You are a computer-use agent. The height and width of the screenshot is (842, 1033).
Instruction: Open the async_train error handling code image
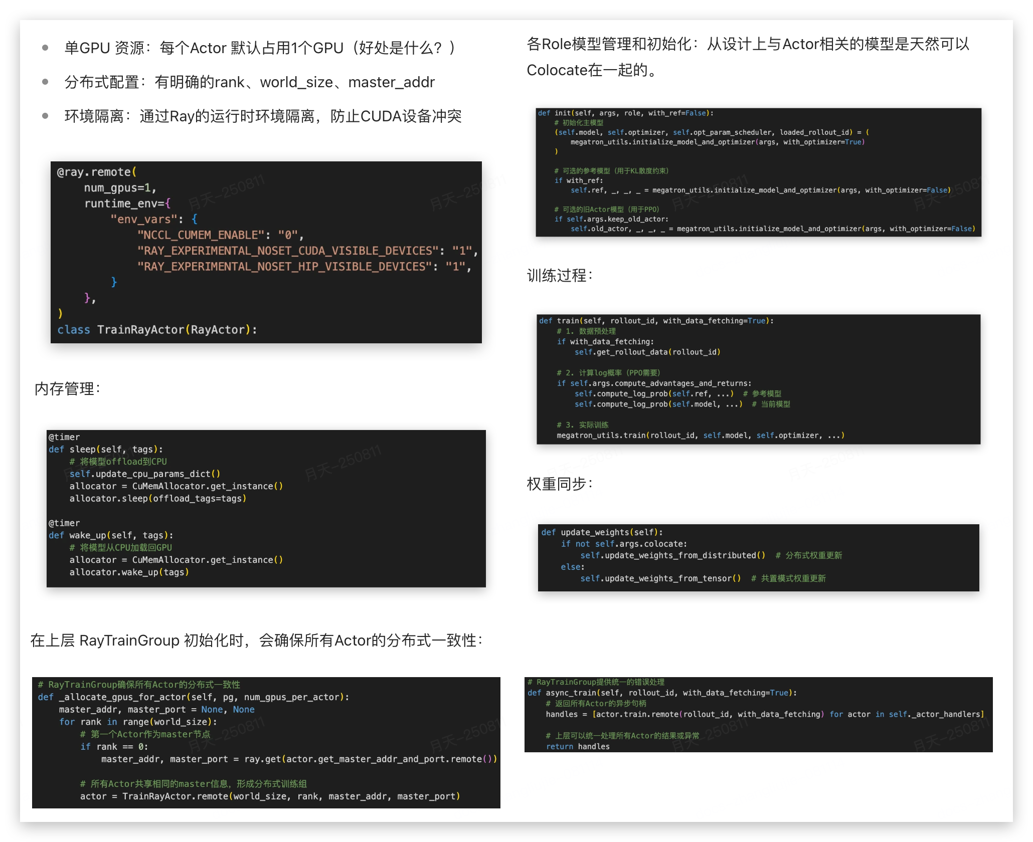click(758, 714)
